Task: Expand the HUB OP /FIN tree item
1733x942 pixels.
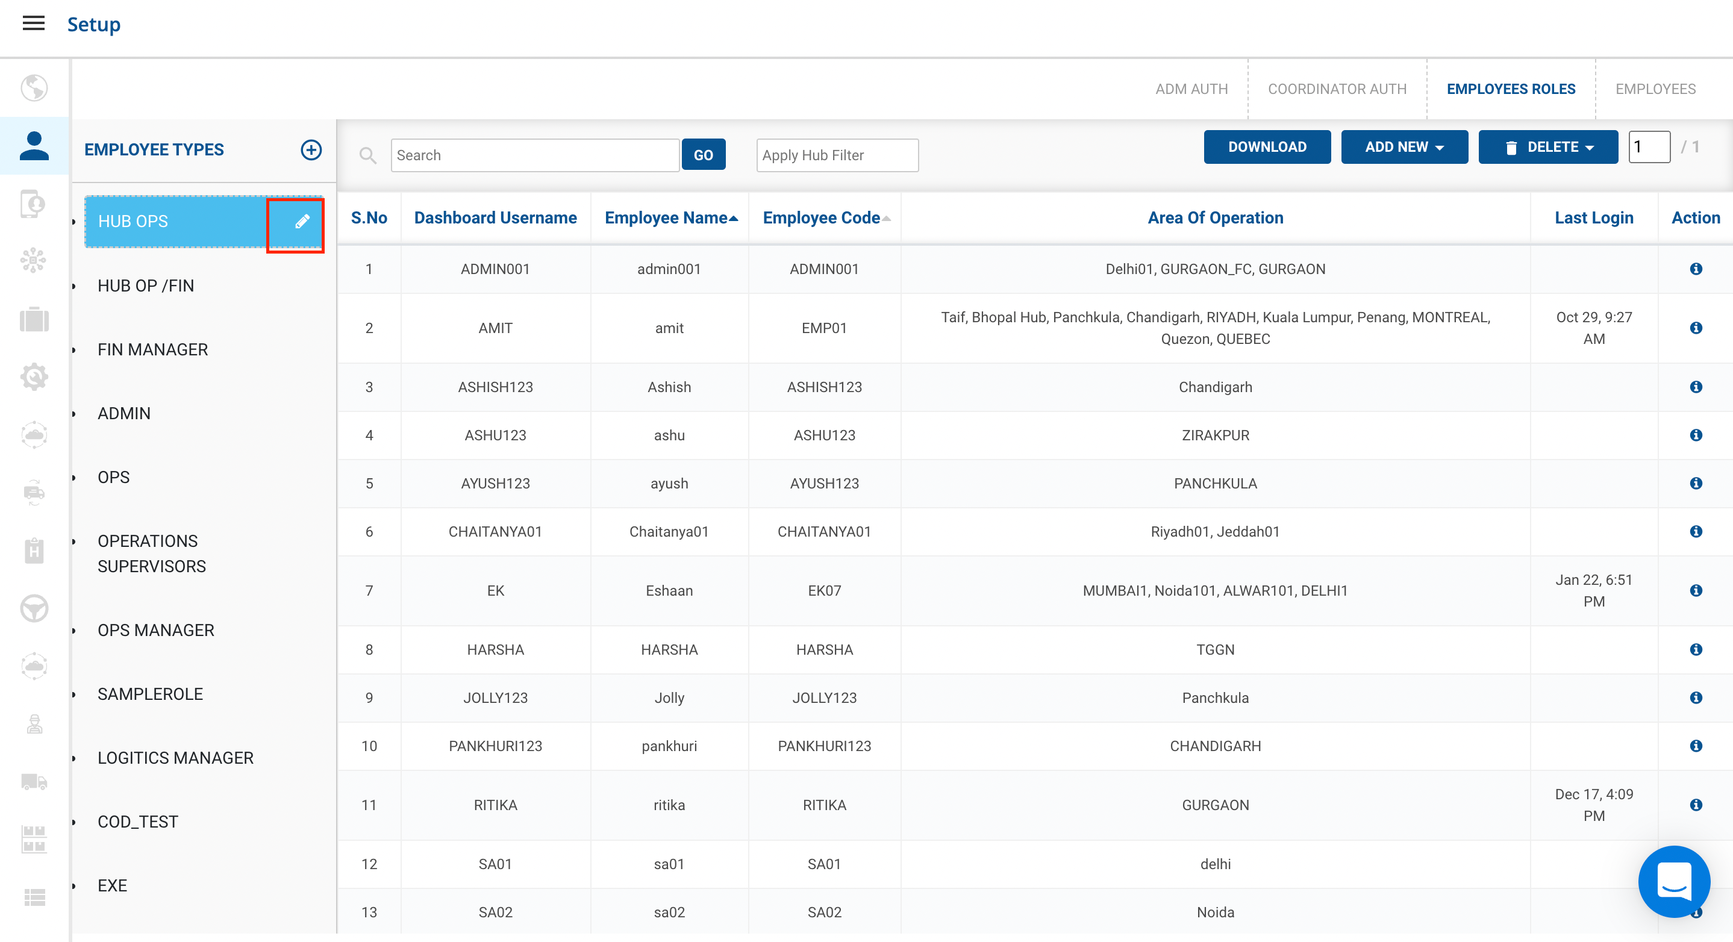Action: (x=74, y=287)
